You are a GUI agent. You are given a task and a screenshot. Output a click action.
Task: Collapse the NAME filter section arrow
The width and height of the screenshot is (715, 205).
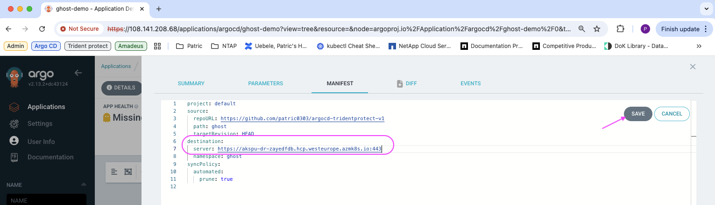[x=84, y=184]
